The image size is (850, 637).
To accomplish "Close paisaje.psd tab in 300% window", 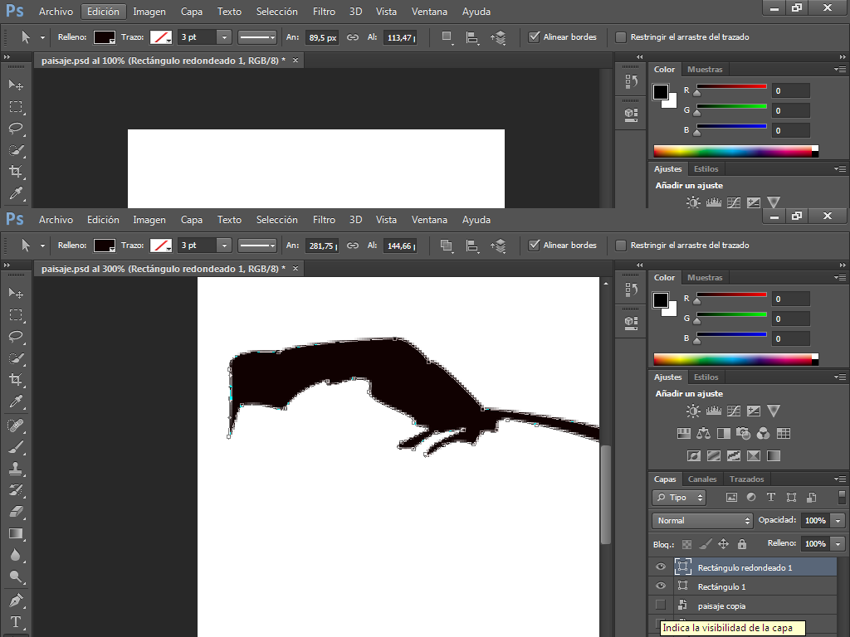I will pos(296,268).
